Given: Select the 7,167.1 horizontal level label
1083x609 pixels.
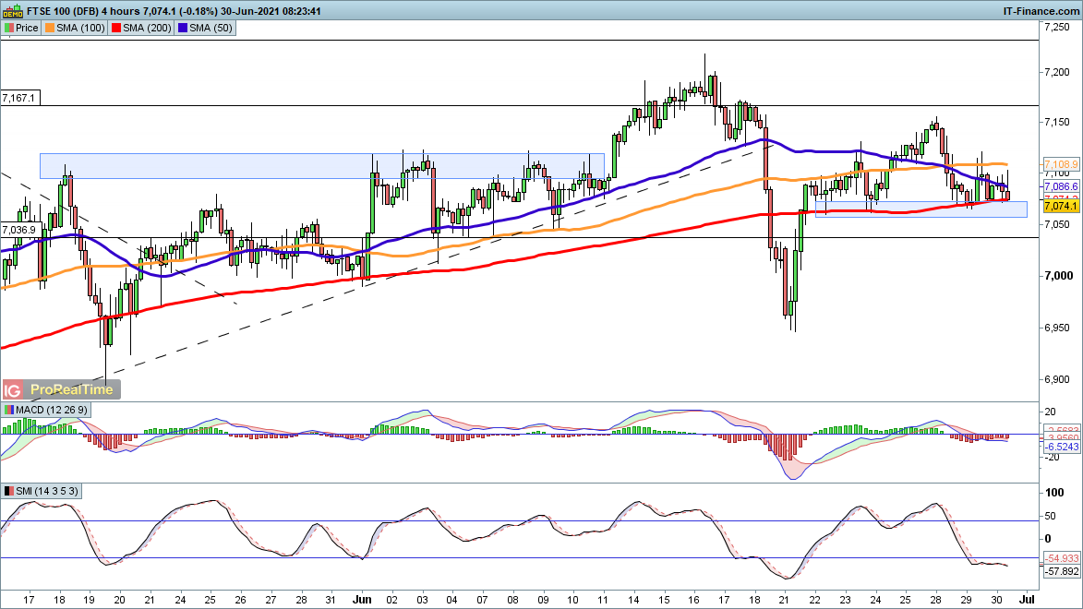Looking at the screenshot, I should coord(19,97).
